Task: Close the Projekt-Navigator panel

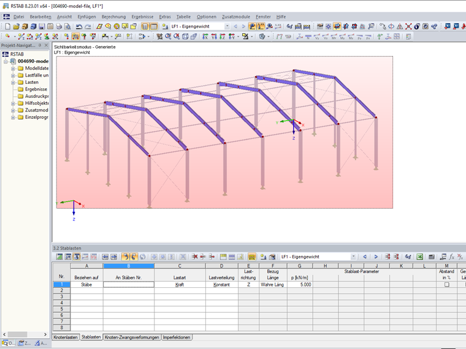Action: tap(46, 45)
